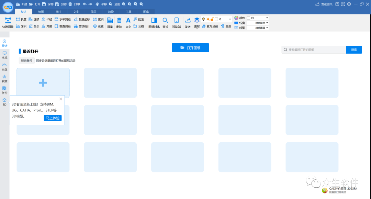Select the 半径 radius measurement tool

point(47,19)
